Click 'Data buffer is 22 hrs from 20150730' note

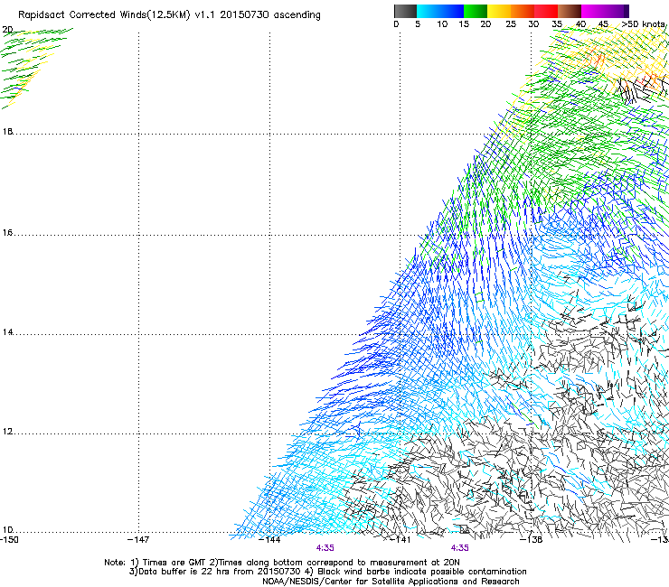click(220, 572)
